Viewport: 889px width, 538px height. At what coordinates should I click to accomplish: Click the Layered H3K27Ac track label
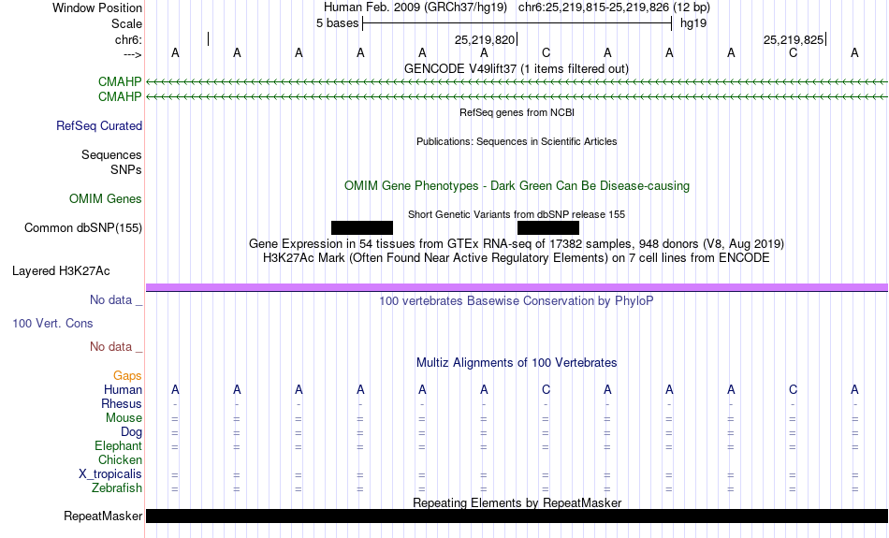coord(61,271)
